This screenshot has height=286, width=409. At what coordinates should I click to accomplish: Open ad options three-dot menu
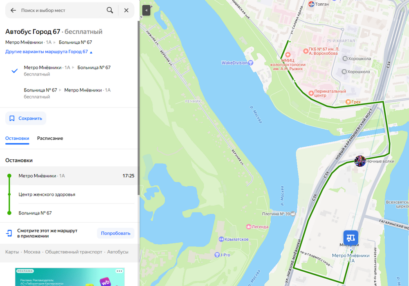(119, 271)
